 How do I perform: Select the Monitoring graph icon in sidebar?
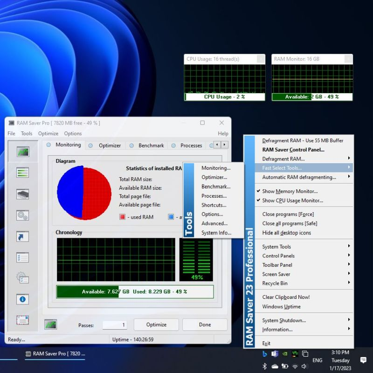pos(22,152)
